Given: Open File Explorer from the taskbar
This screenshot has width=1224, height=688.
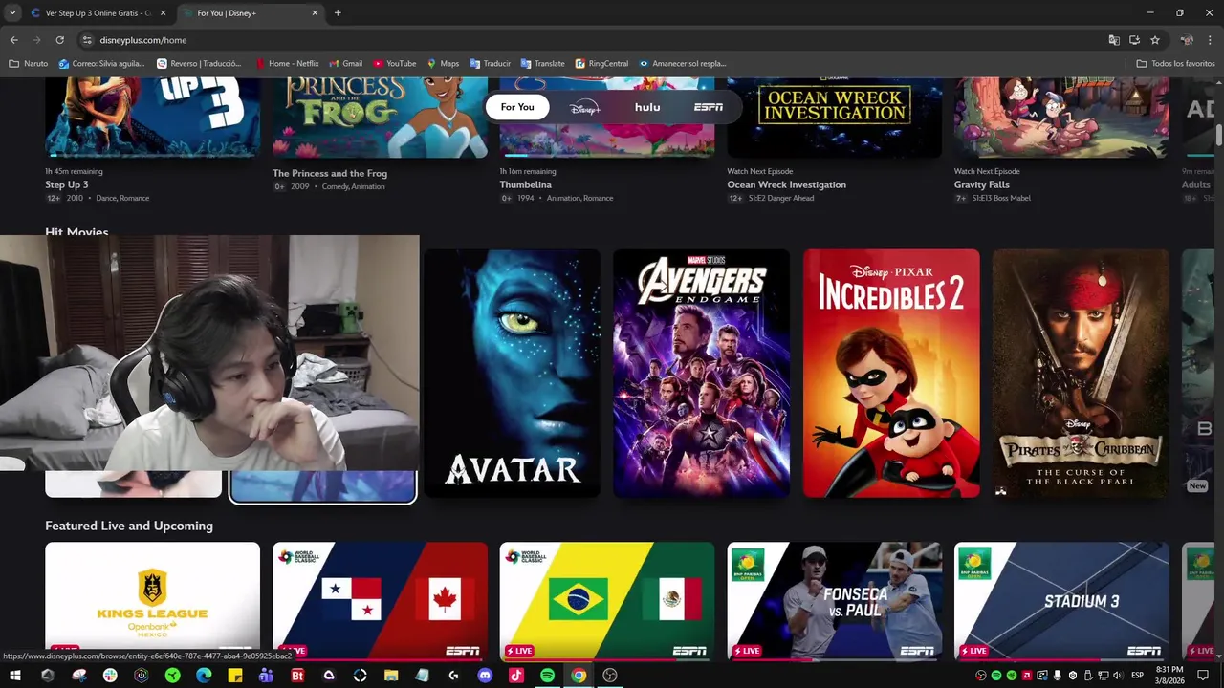Looking at the screenshot, I should (x=391, y=676).
